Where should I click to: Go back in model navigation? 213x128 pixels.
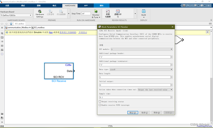(x=2, y=23)
